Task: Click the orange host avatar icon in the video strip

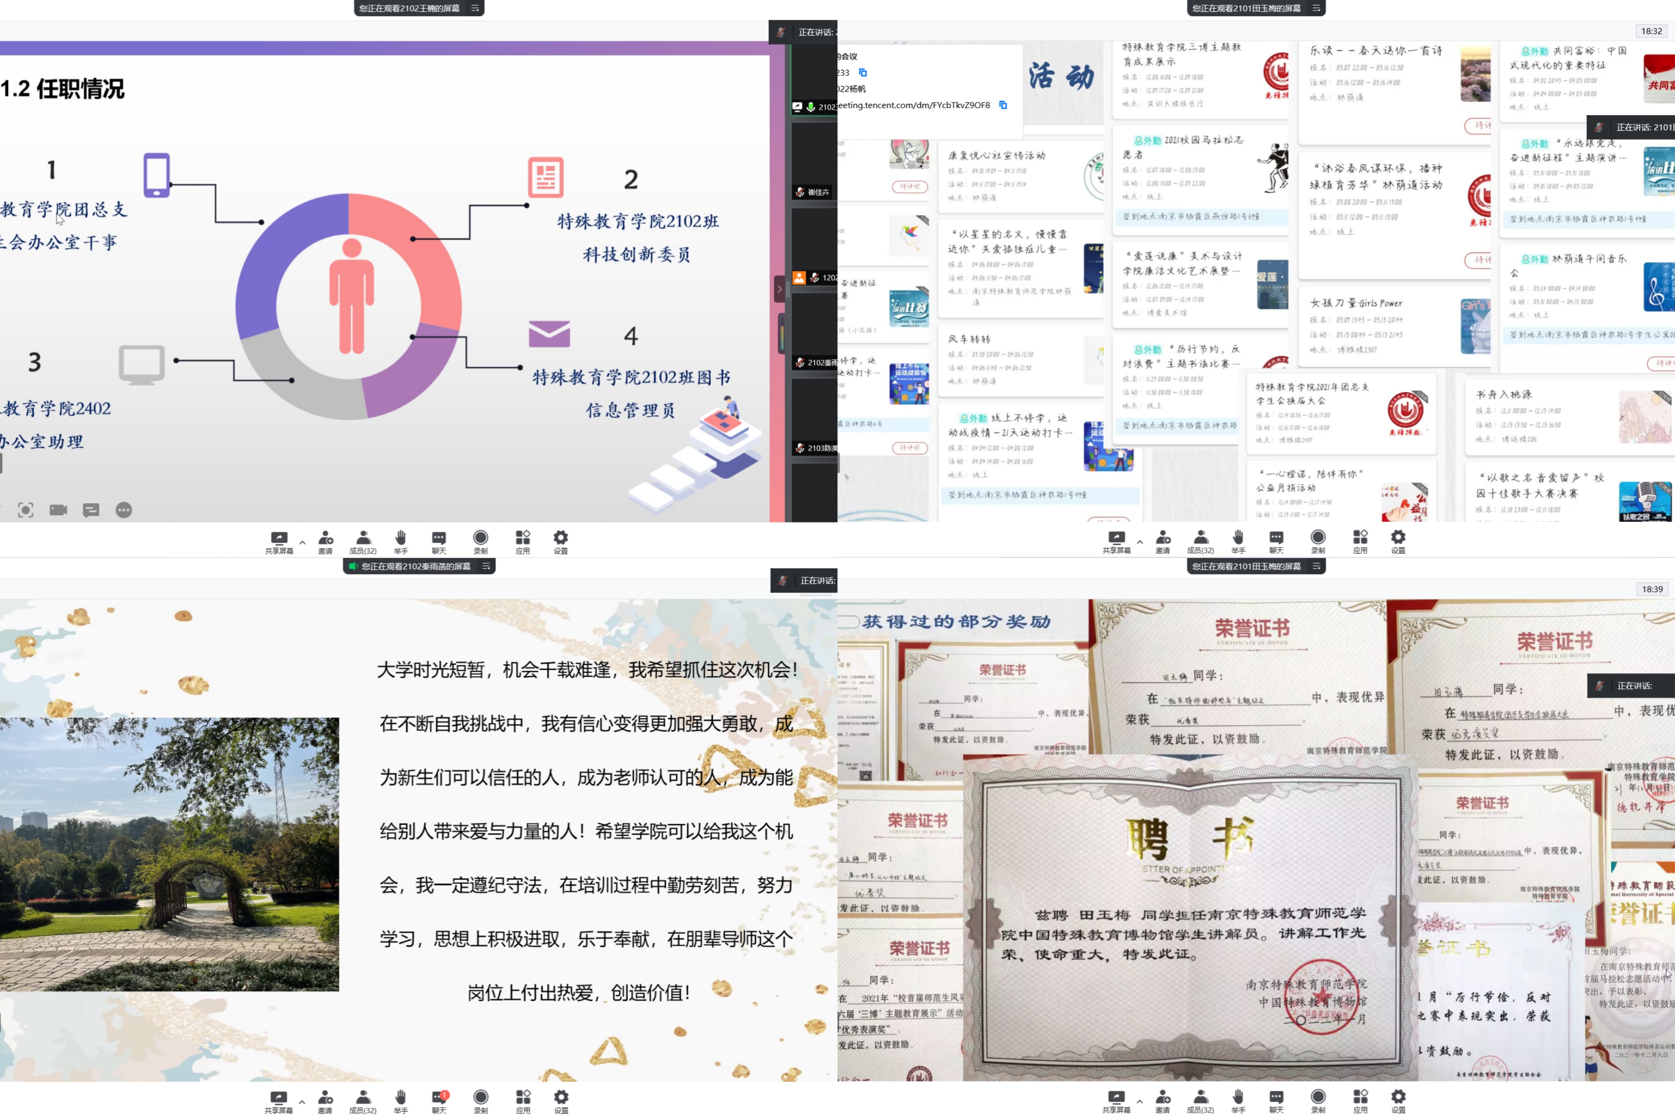Action: (x=800, y=277)
